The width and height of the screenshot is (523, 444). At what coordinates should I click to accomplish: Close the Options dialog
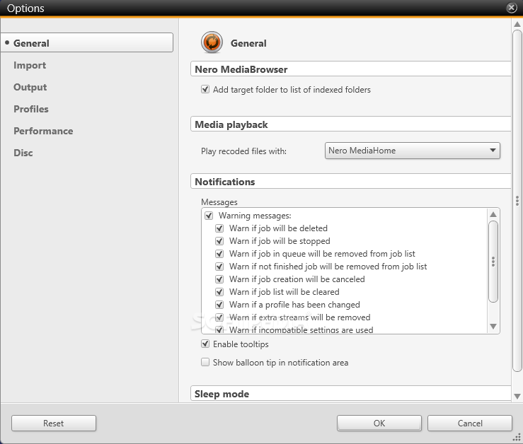[512, 7]
